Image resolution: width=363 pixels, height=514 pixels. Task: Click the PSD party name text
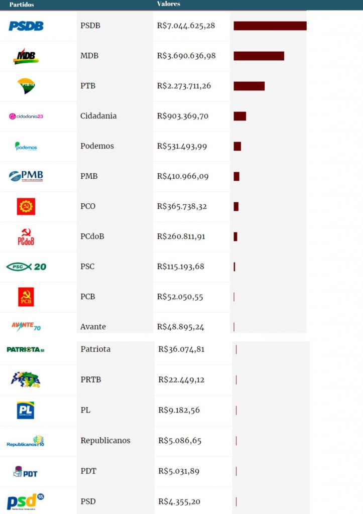[x=88, y=501]
